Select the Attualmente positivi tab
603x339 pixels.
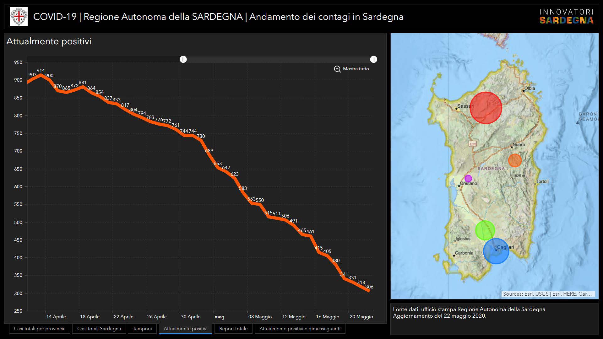(185, 329)
